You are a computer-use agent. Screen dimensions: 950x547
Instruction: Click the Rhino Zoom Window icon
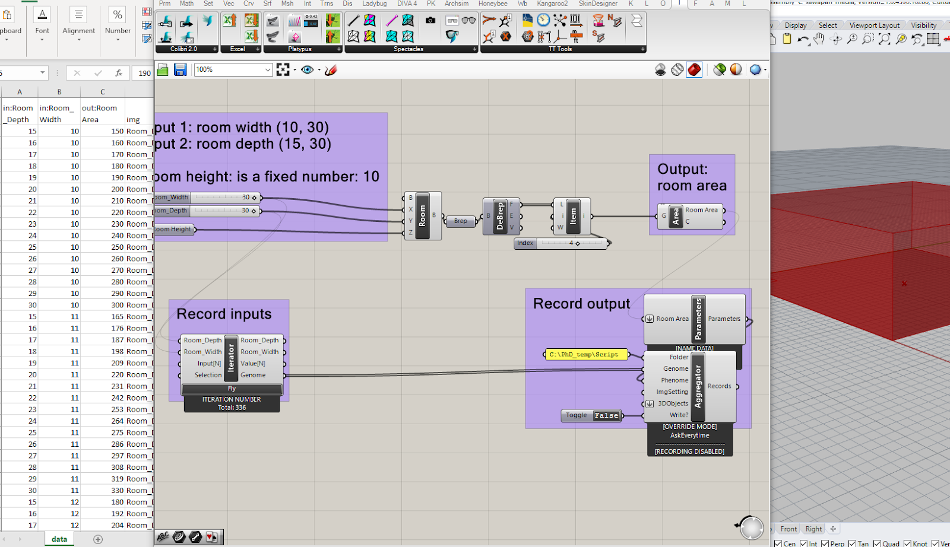tap(868, 39)
